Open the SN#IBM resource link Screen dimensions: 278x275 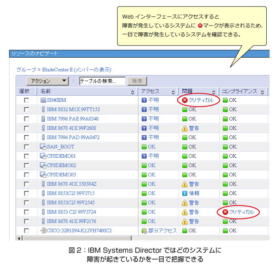[x=56, y=100]
